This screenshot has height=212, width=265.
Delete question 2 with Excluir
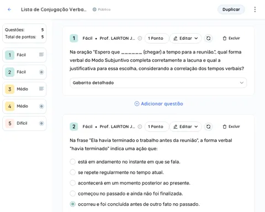(231, 126)
